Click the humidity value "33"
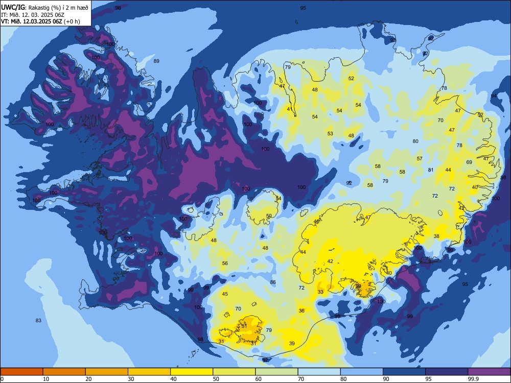 (x=321, y=292)
